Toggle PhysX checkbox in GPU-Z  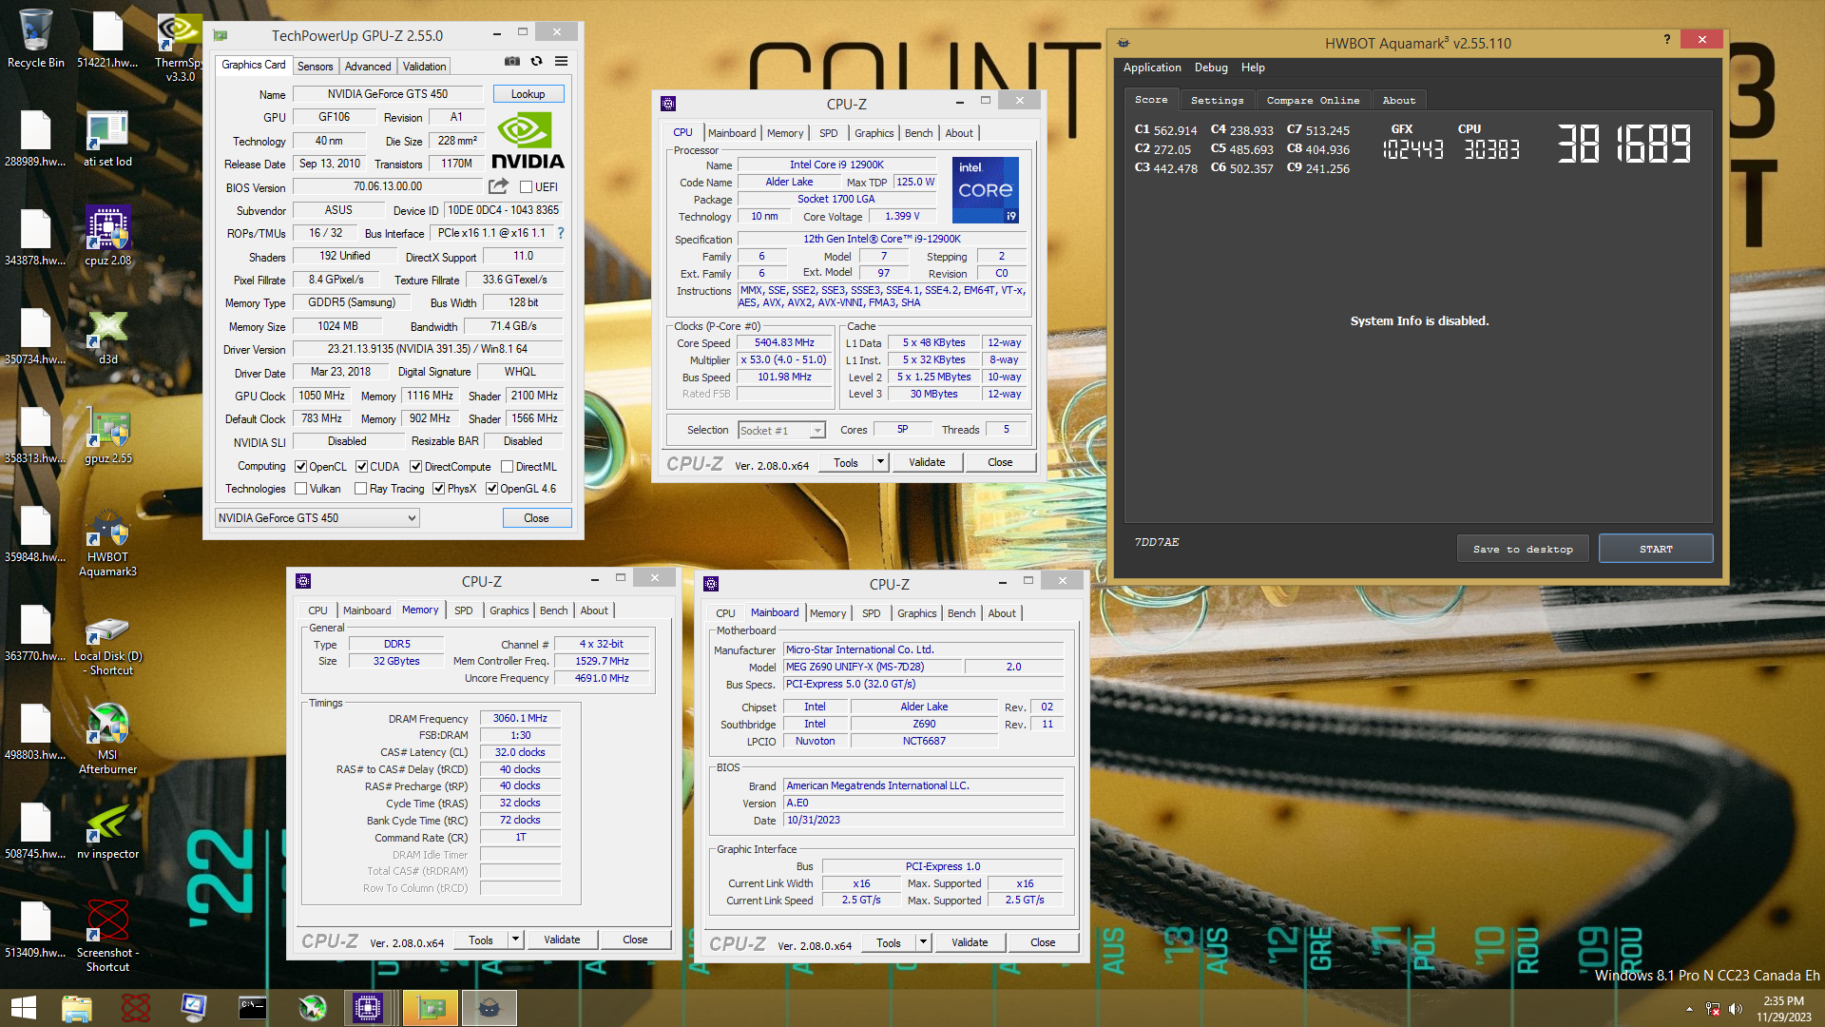click(x=438, y=489)
